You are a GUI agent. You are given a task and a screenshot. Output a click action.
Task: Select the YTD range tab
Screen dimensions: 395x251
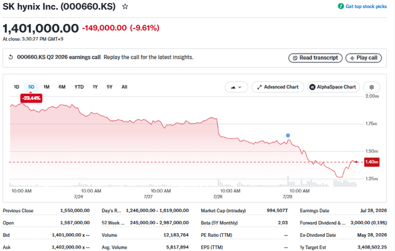[x=79, y=87]
